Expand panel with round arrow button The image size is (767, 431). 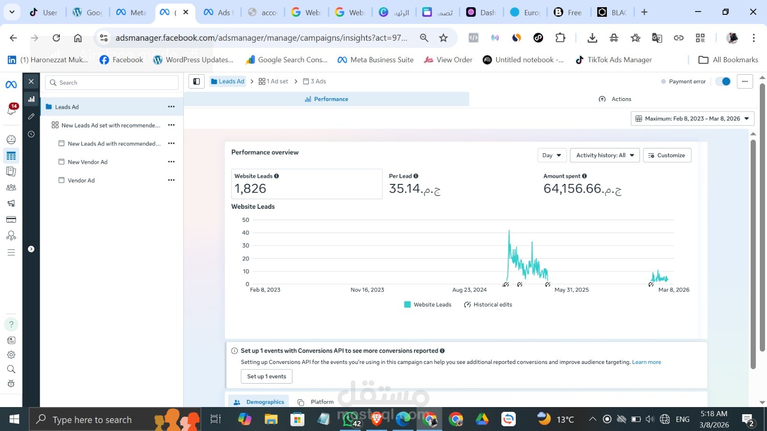31,249
